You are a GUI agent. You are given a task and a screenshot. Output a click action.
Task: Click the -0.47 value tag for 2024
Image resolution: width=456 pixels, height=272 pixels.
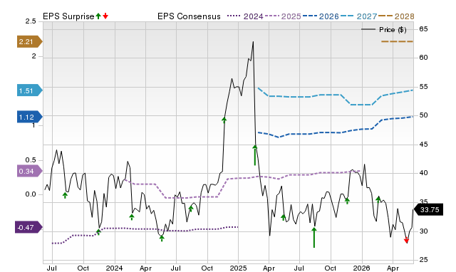(x=28, y=227)
